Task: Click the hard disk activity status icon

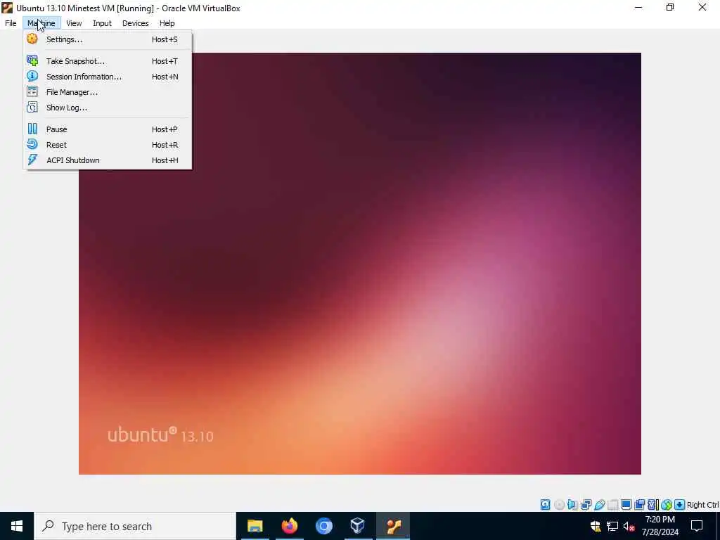Action: coord(545,505)
